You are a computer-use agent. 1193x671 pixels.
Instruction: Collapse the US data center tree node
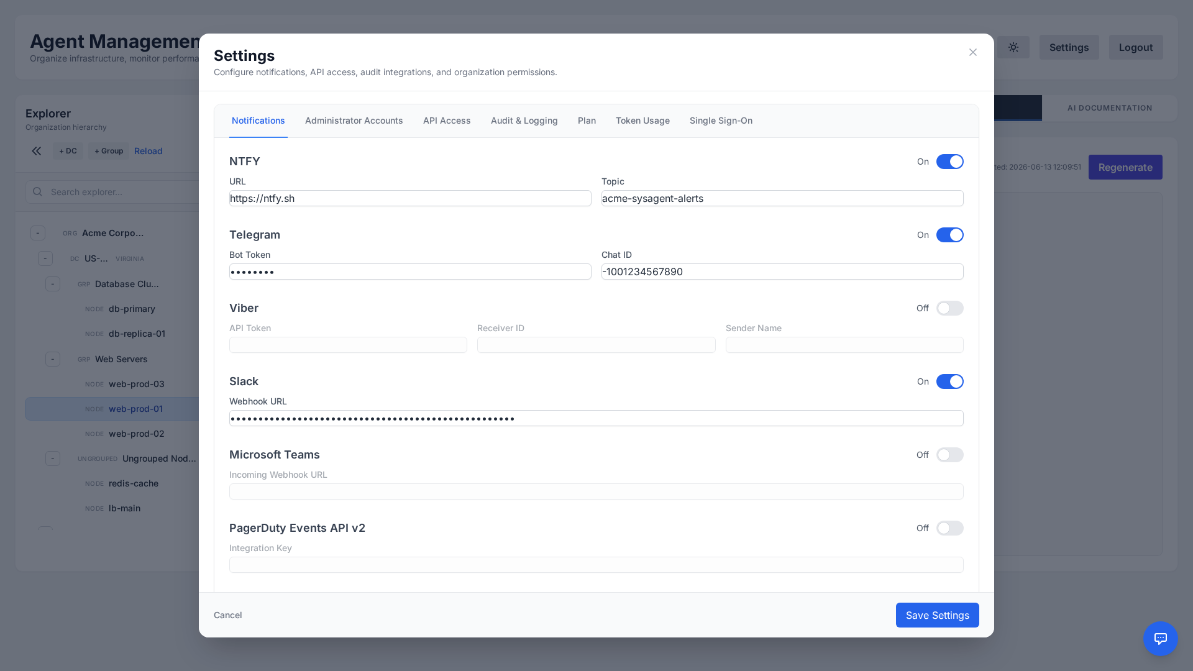[x=45, y=258]
